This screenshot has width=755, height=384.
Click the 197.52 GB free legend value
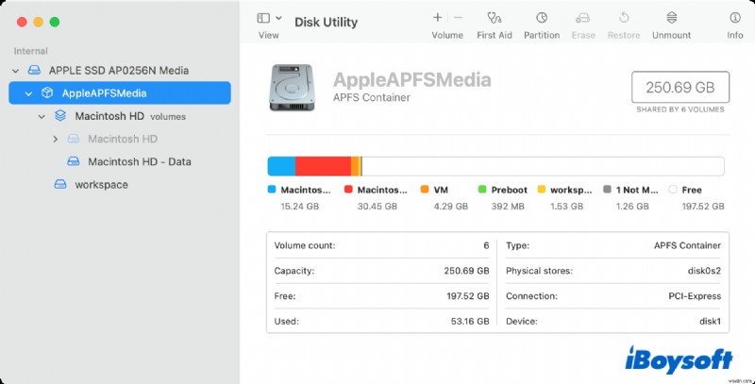(x=702, y=207)
